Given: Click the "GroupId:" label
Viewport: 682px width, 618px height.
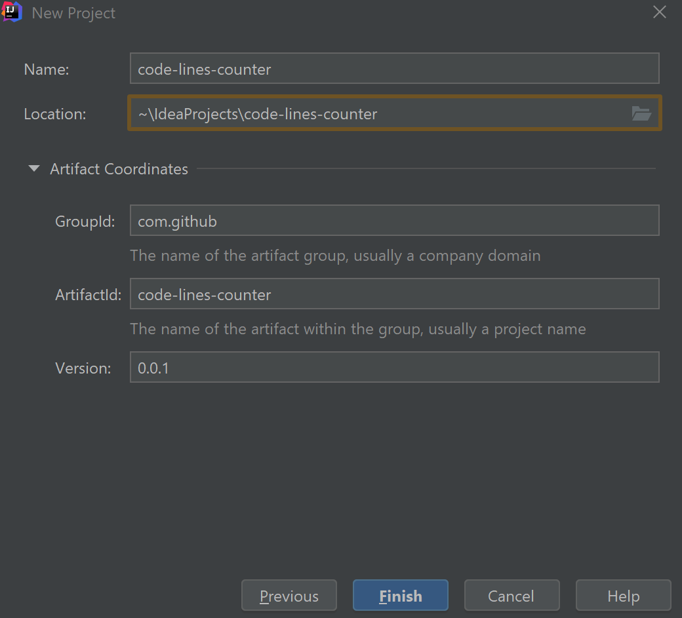Looking at the screenshot, I should [85, 222].
